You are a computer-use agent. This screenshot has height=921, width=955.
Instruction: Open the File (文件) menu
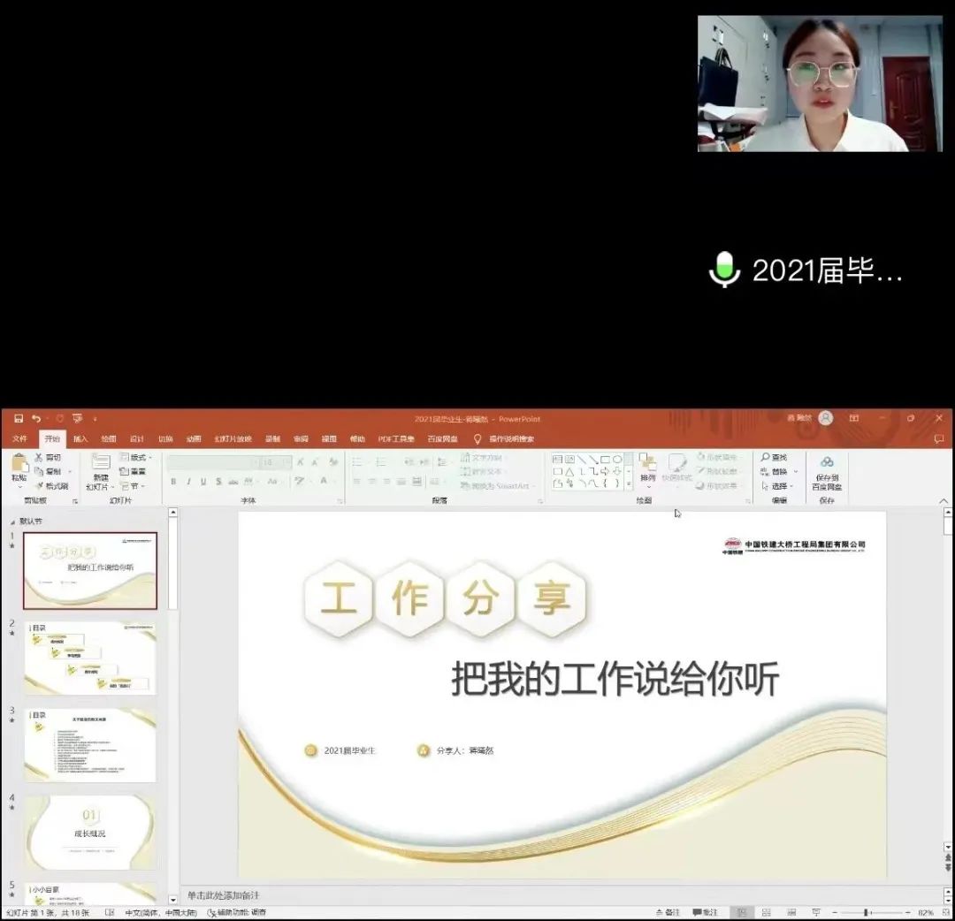[x=19, y=438]
